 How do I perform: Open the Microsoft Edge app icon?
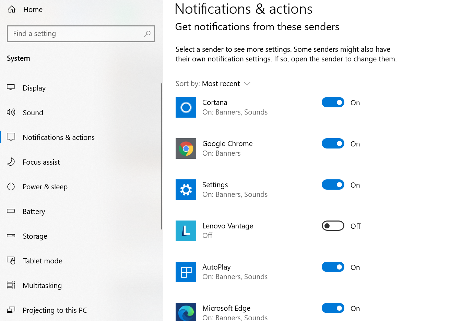coord(186,312)
